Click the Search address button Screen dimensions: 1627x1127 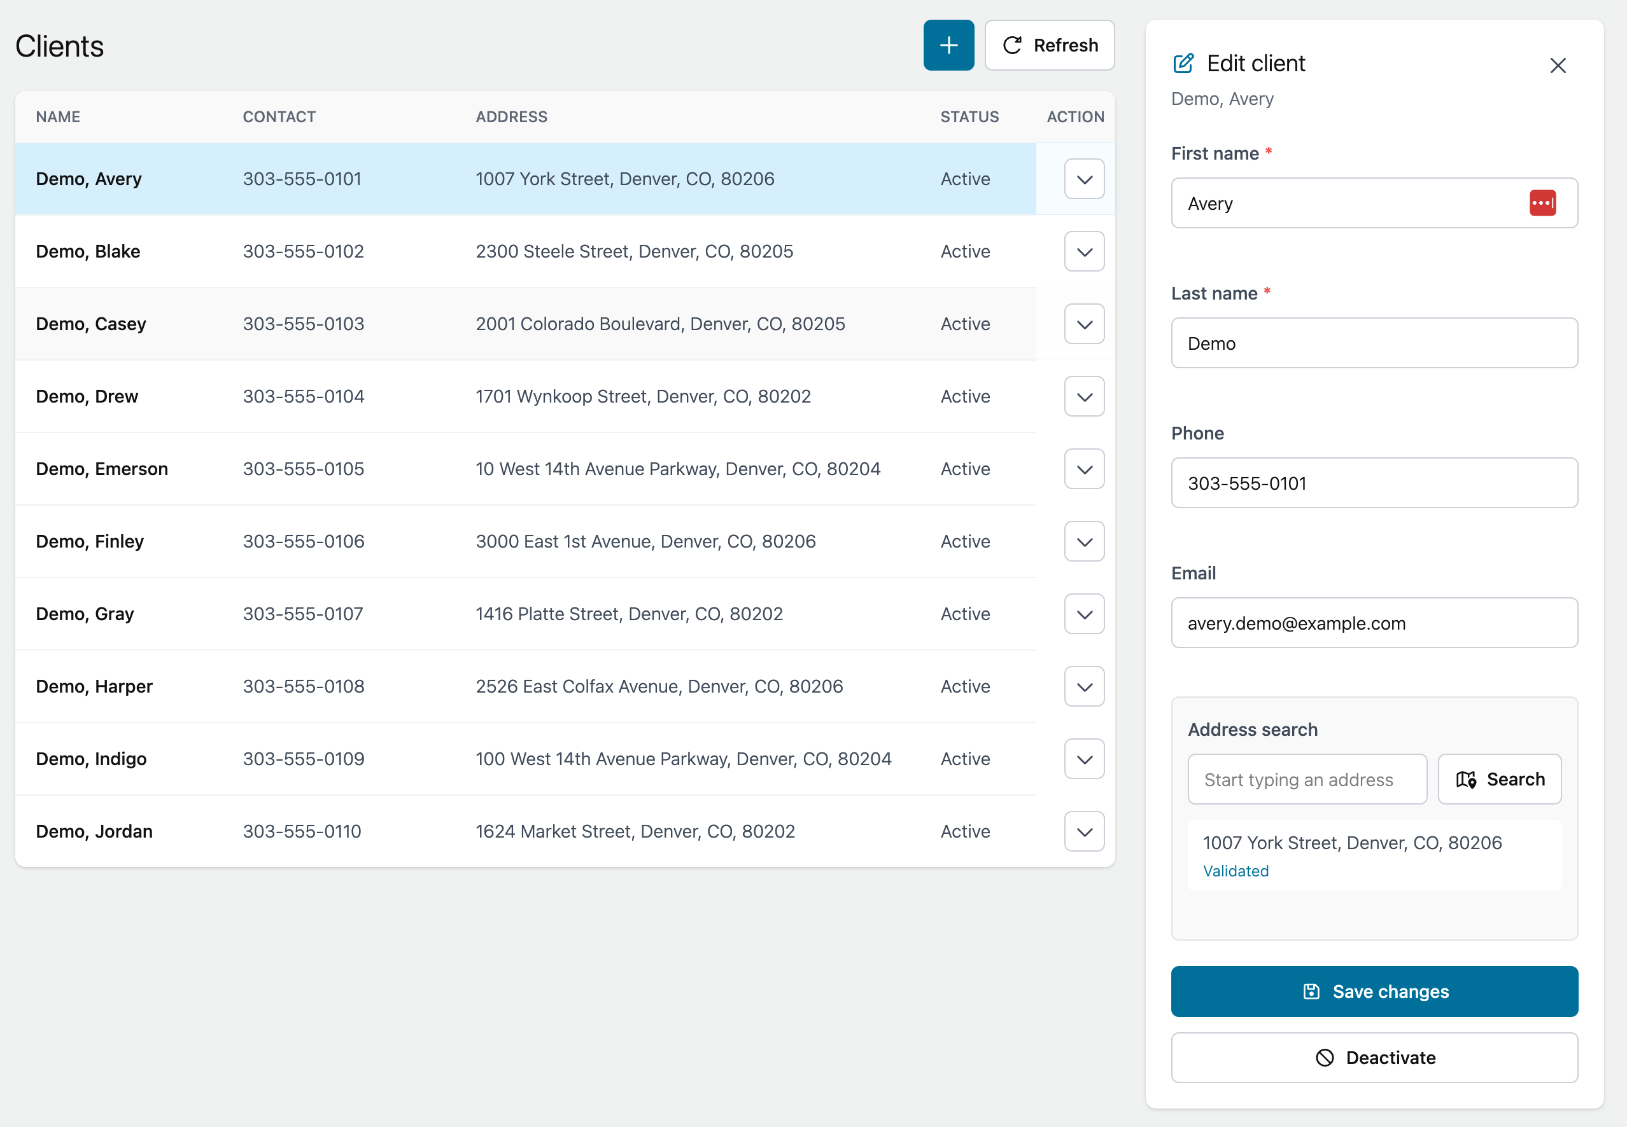[1499, 780]
